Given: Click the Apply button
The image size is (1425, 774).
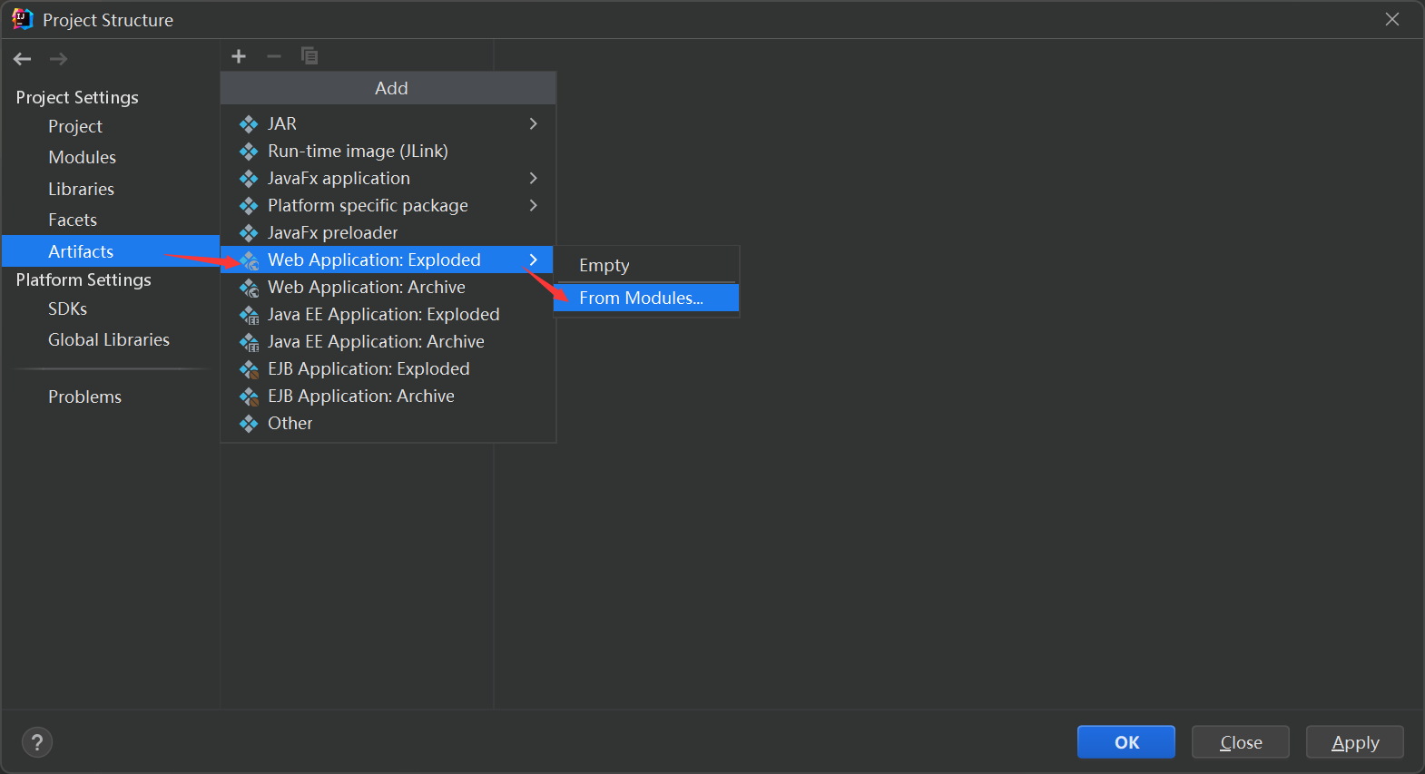Looking at the screenshot, I should (1354, 742).
